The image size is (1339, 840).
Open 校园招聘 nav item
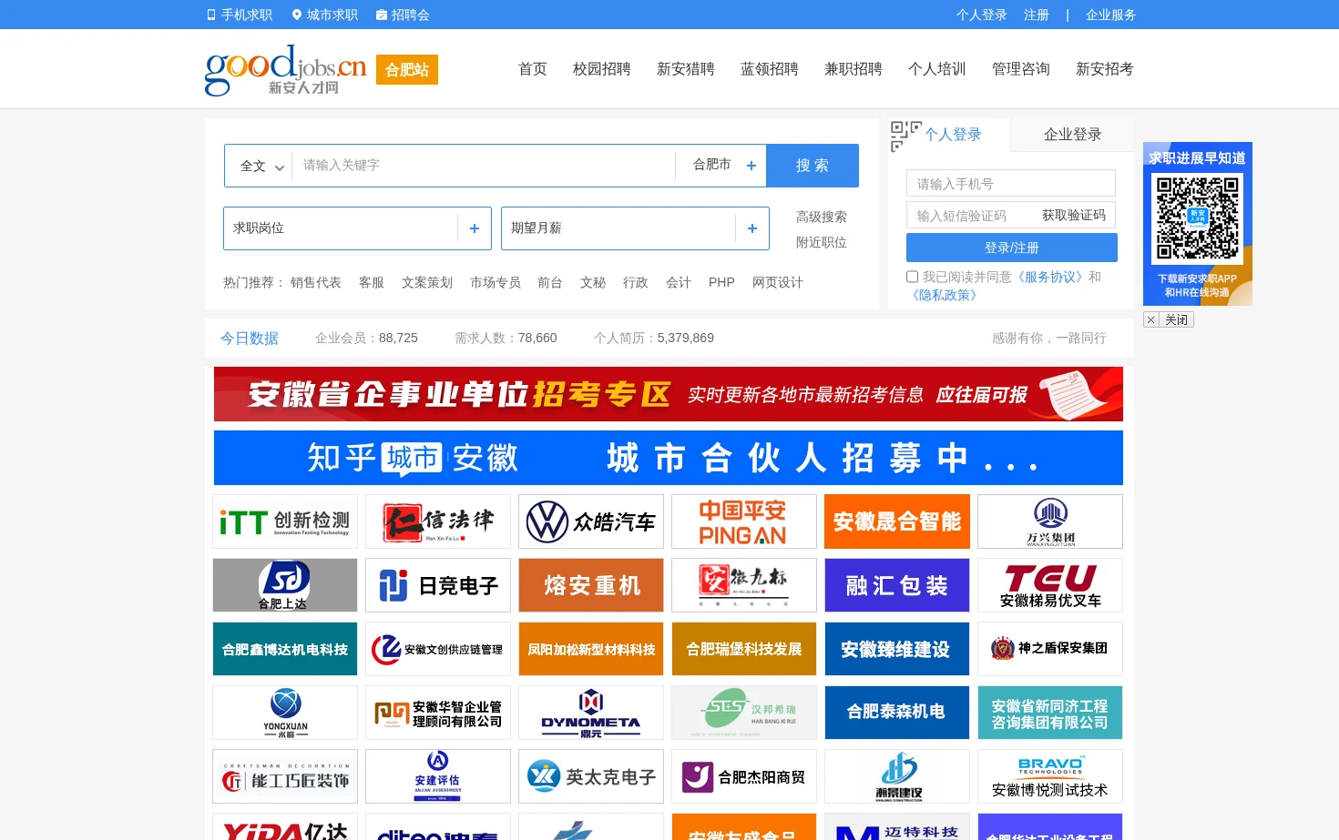pyautogui.click(x=602, y=69)
